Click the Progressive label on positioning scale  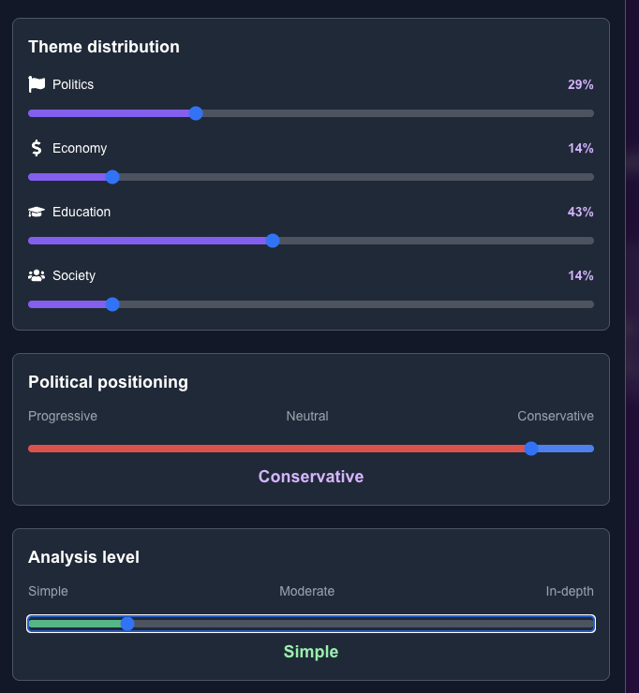(x=63, y=416)
